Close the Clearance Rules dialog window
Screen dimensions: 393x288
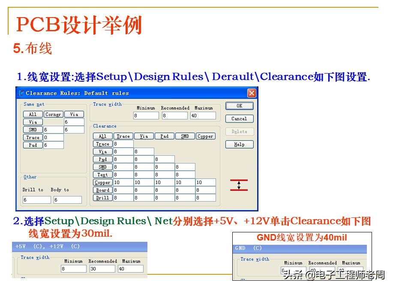[x=252, y=93]
